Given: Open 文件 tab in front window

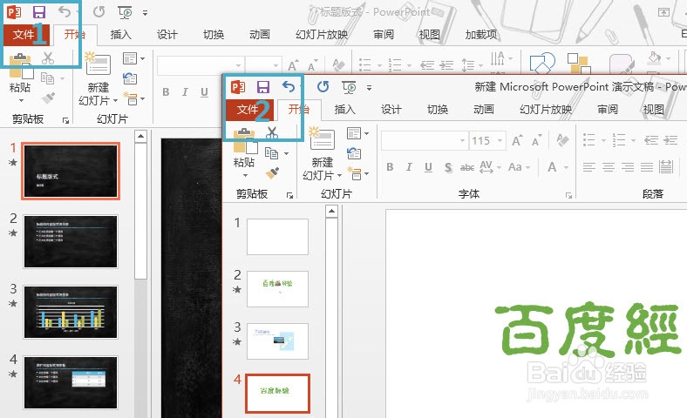Looking at the screenshot, I should pos(249,110).
